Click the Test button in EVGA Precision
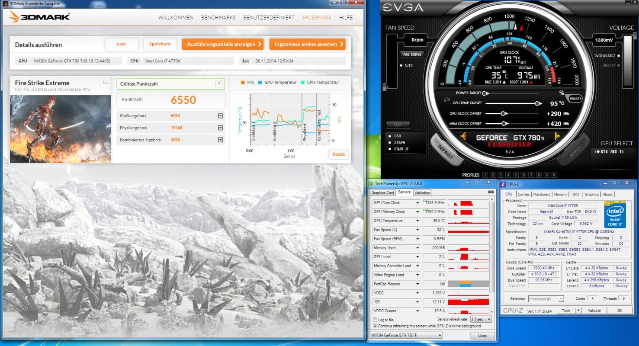This screenshot has width=639, height=346. click(398, 125)
